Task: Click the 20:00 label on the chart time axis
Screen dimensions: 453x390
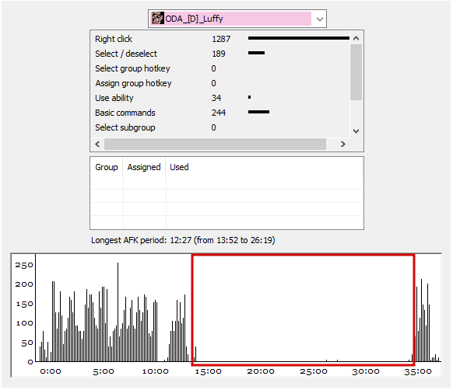Action: pyautogui.click(x=261, y=371)
